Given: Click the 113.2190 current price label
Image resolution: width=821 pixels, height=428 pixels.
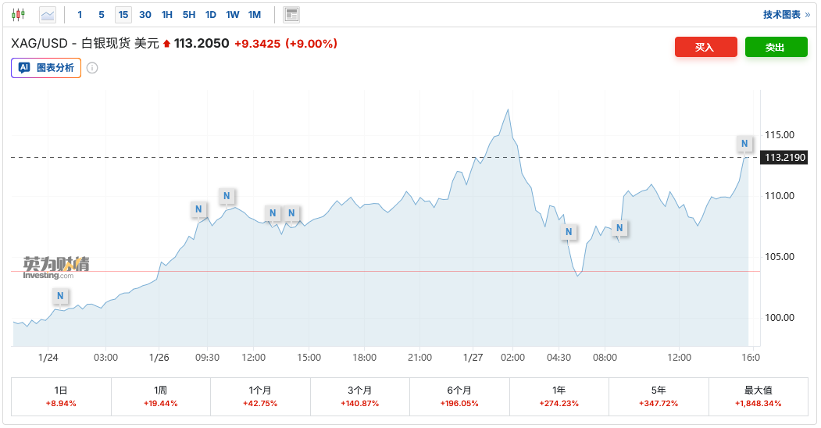Looking at the screenshot, I should pos(784,158).
